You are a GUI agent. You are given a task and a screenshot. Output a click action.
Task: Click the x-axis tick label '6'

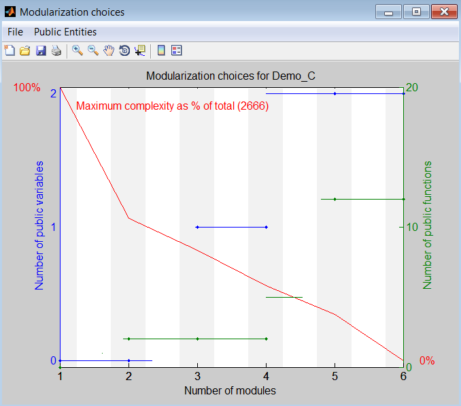pos(403,376)
